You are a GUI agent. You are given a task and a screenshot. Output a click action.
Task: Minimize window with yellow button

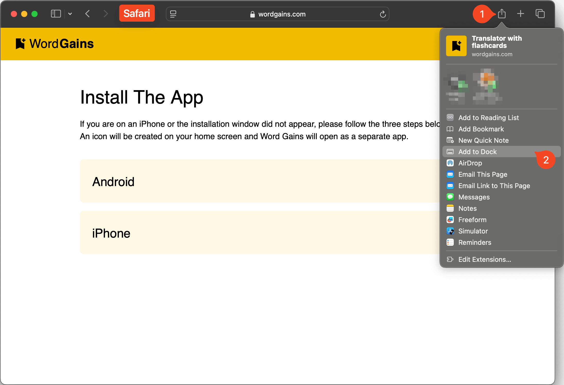click(x=24, y=14)
